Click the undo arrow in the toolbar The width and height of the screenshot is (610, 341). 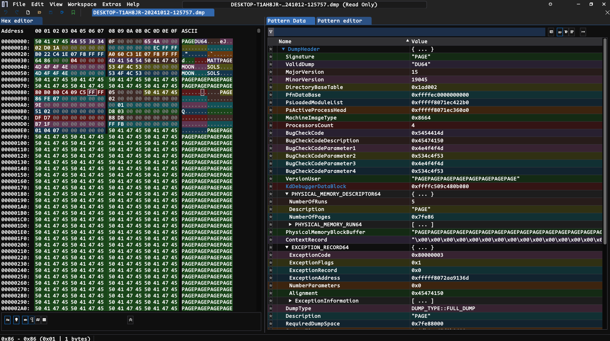6,12
